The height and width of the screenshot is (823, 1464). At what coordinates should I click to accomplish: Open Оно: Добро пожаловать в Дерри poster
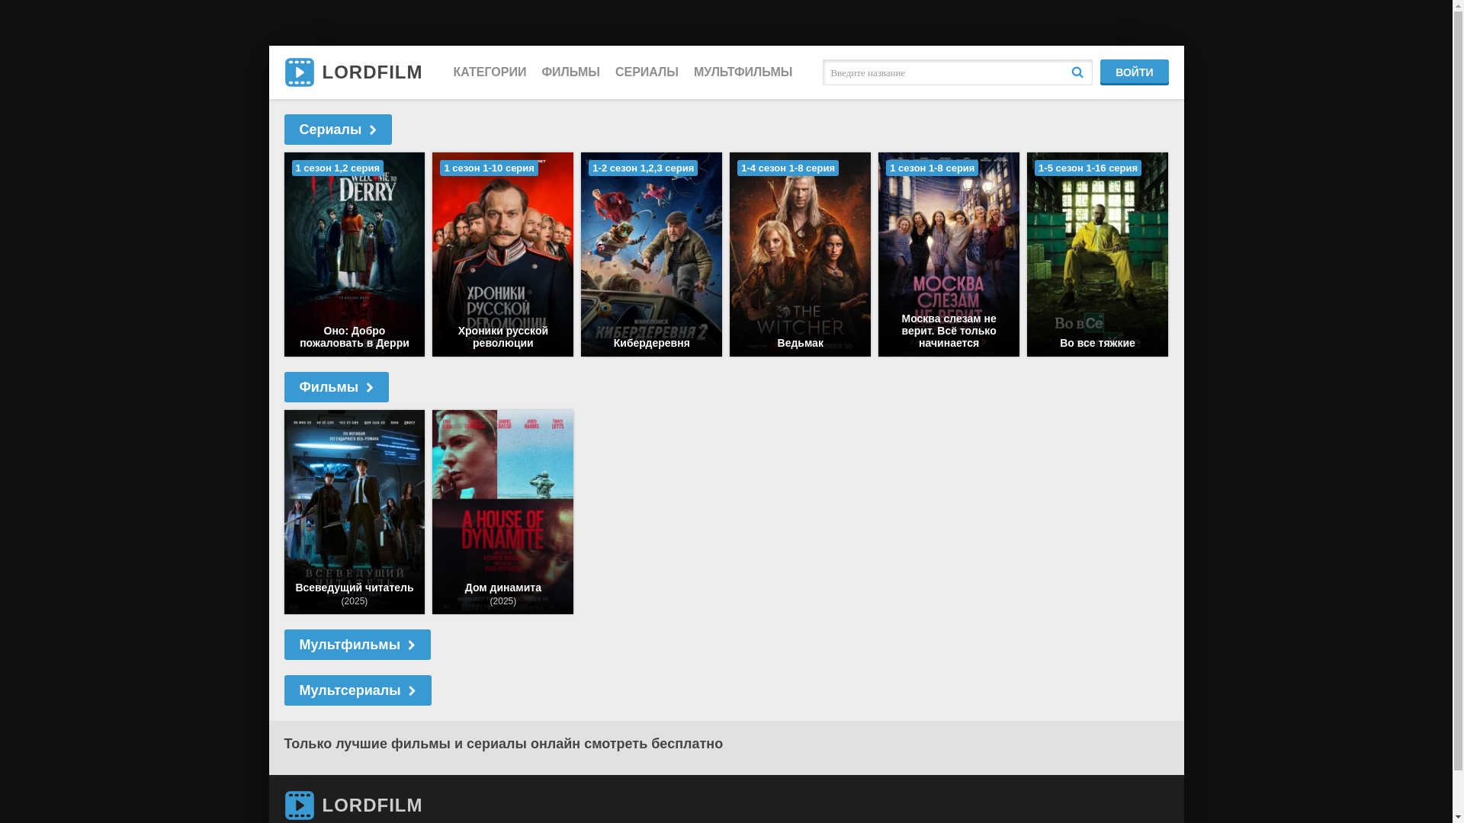[355, 255]
